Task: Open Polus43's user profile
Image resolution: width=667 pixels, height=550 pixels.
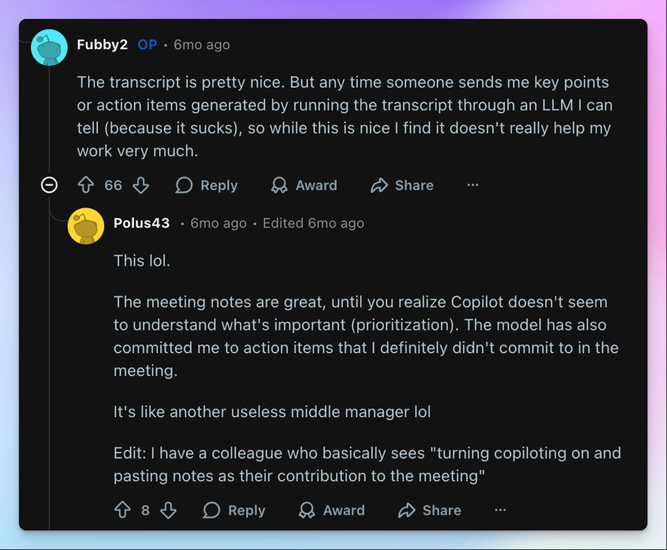Action: [142, 223]
